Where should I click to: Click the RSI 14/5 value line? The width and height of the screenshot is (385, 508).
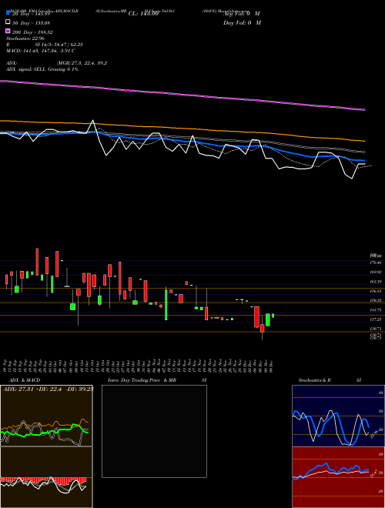click(x=45, y=45)
